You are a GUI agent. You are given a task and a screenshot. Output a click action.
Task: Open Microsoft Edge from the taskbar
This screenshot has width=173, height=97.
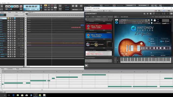pos(13,95)
